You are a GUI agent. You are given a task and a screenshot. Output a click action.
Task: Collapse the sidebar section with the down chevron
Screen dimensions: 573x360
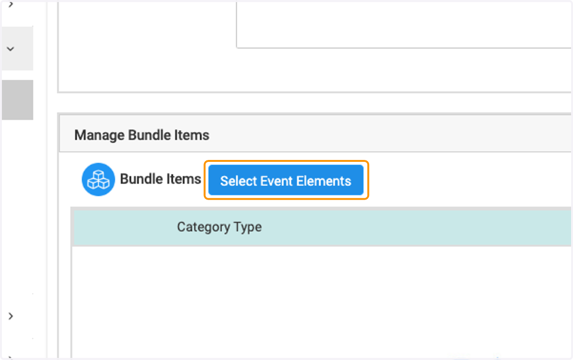click(x=11, y=48)
